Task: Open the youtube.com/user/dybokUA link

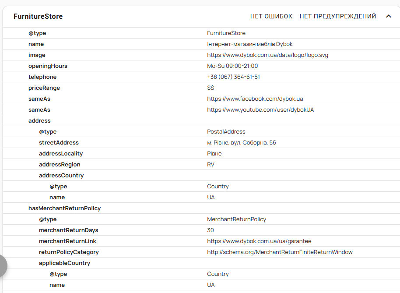Action: pyautogui.click(x=260, y=110)
